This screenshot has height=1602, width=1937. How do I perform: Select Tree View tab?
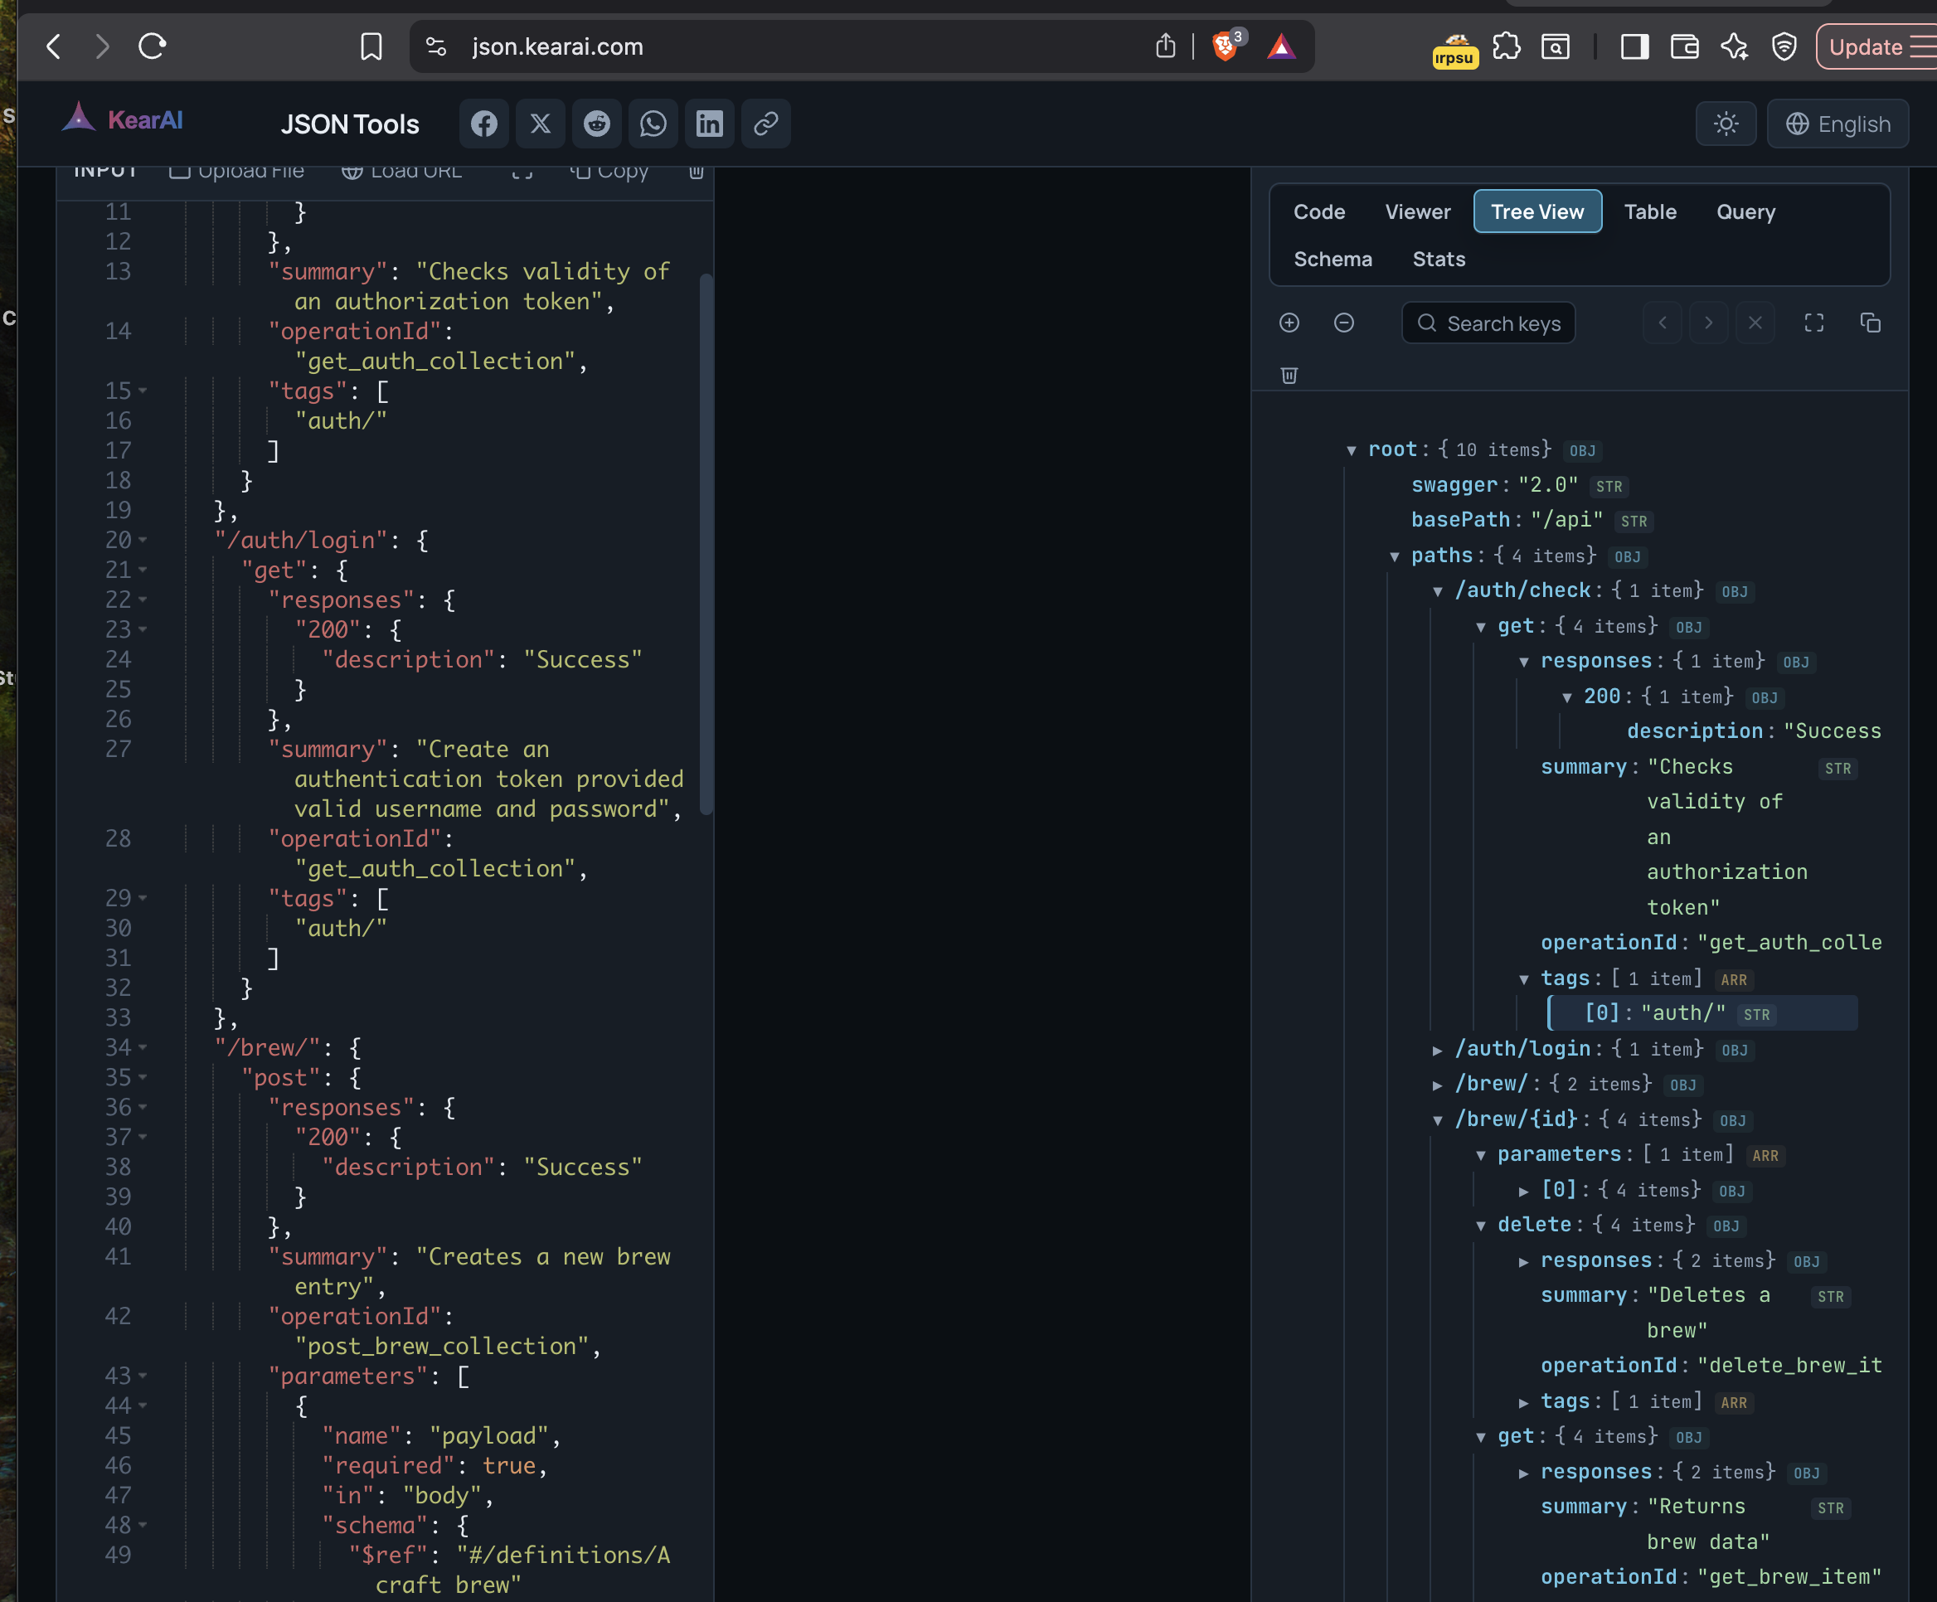click(x=1536, y=212)
